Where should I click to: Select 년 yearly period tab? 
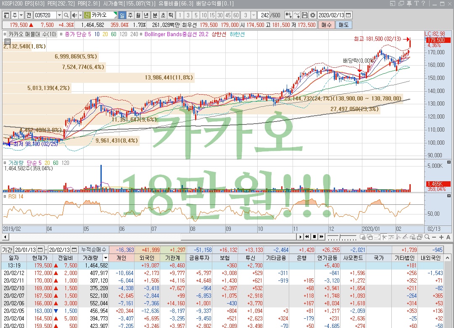[x=146, y=16]
